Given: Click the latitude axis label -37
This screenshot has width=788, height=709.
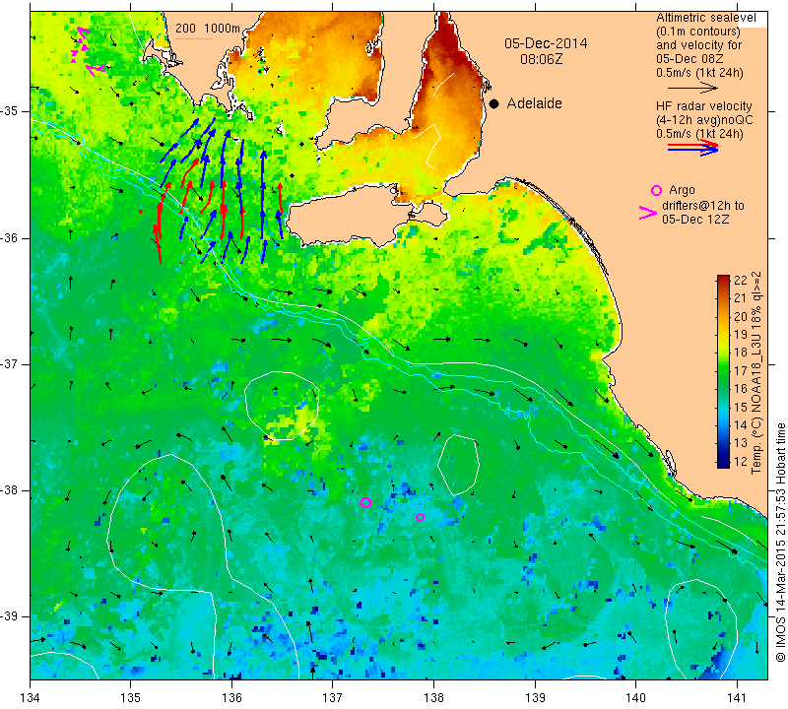Looking at the screenshot, I should (10, 363).
